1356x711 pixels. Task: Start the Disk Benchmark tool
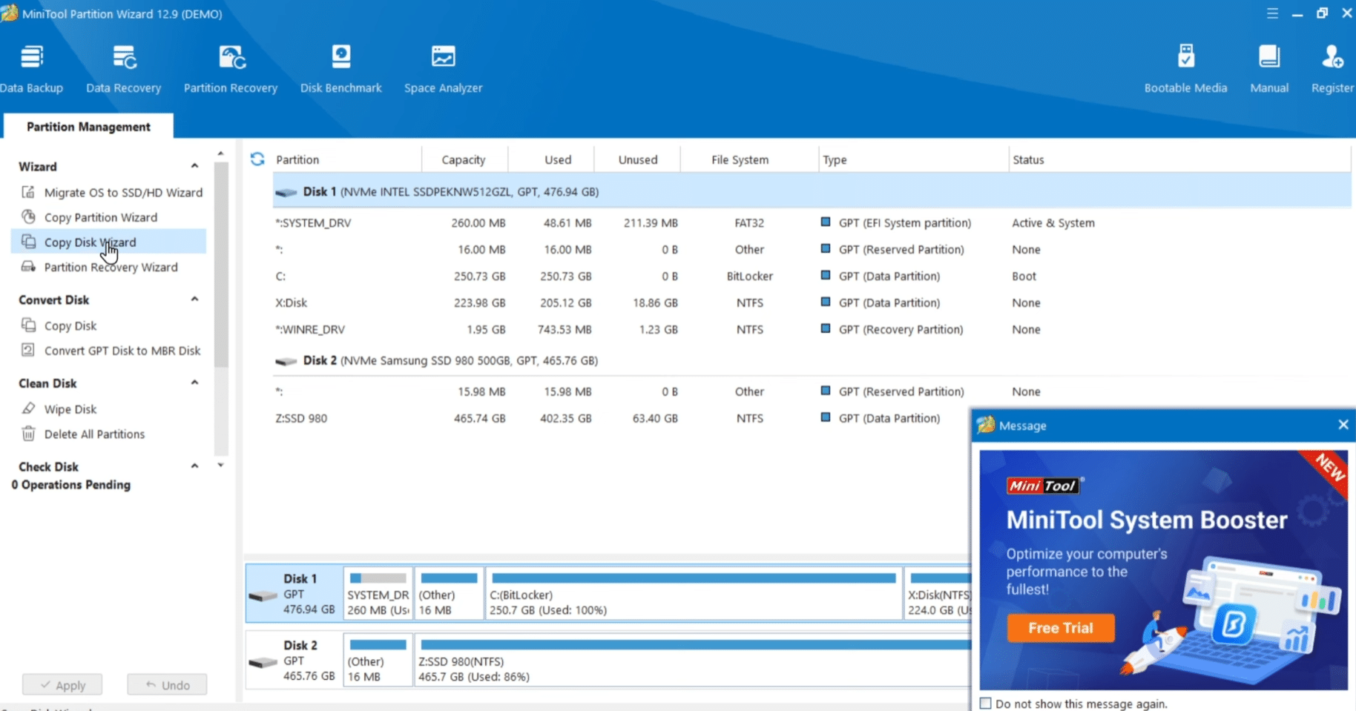coord(340,67)
